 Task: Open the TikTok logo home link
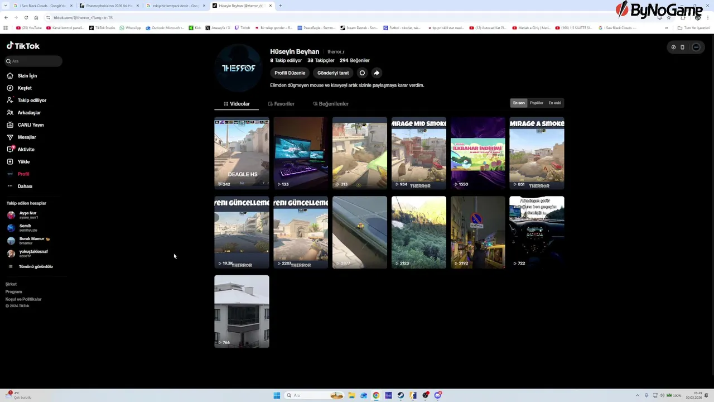tap(23, 46)
